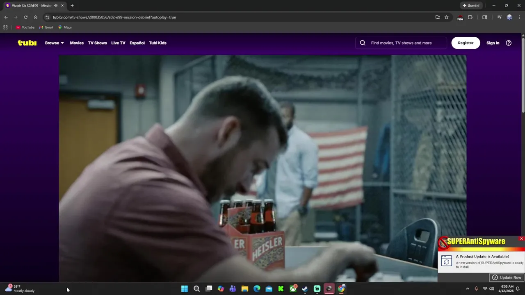Open the Browse dropdown menu
Screen dimensions: 525x295
click(55, 43)
